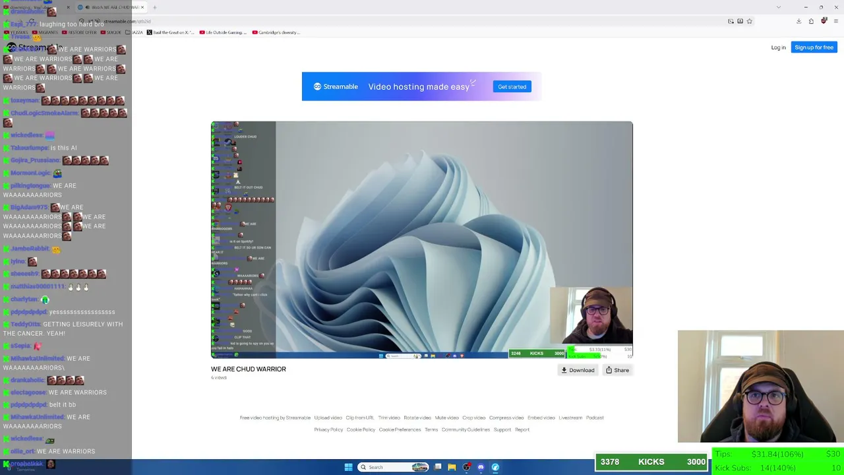Click the blue browser icon on the taskbar
Image resolution: width=844 pixels, height=475 pixels.
click(495, 467)
